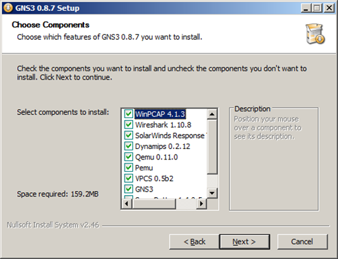This screenshot has height=259, width=338.
Task: Click the GNS3 setup title bar icon
Action: click(x=8, y=8)
